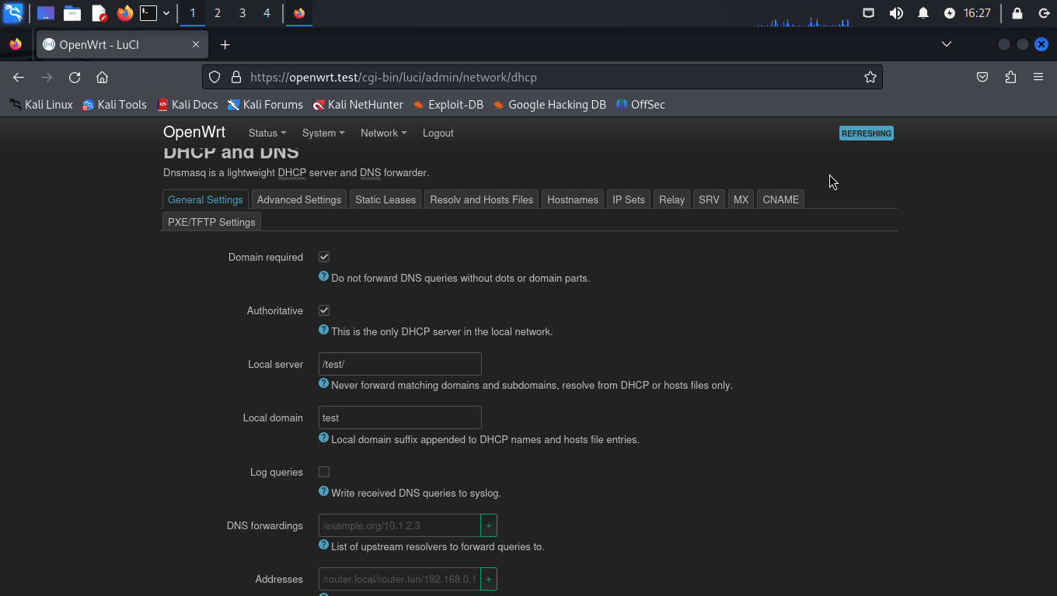
Task: Open the Kali application menu icon
Action: [x=13, y=13]
